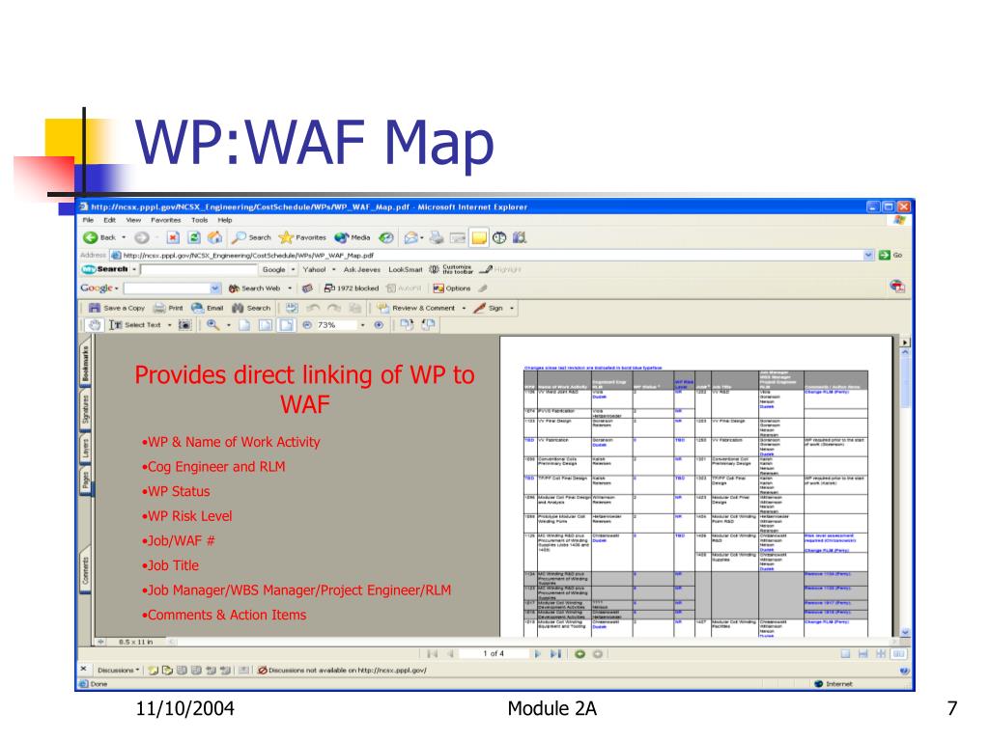Click the Sign pen tool
The height and width of the screenshot is (741, 989).
(x=488, y=308)
